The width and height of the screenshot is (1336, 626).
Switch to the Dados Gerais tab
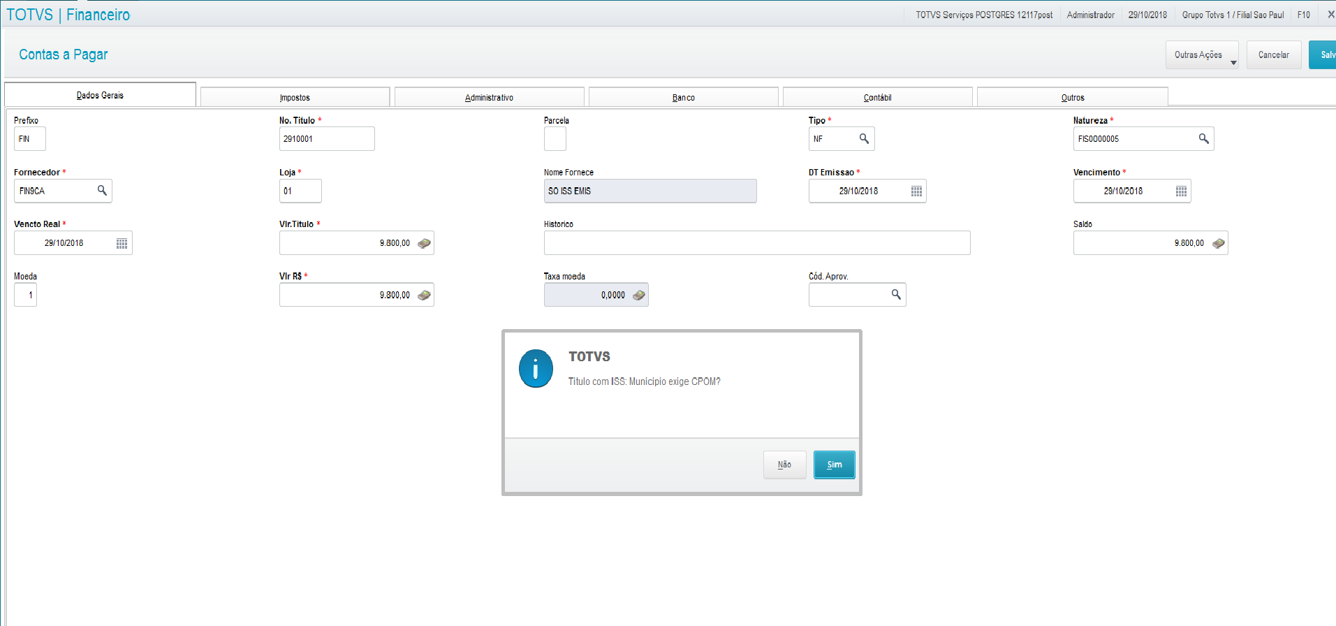[x=100, y=95]
